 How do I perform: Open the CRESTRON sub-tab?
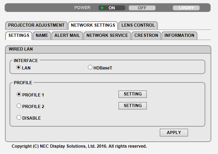coord(146,35)
